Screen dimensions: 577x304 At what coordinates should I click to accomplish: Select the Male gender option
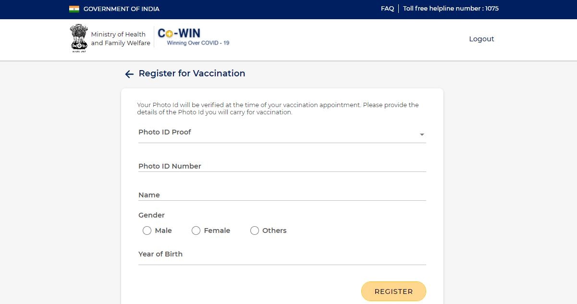(147, 231)
